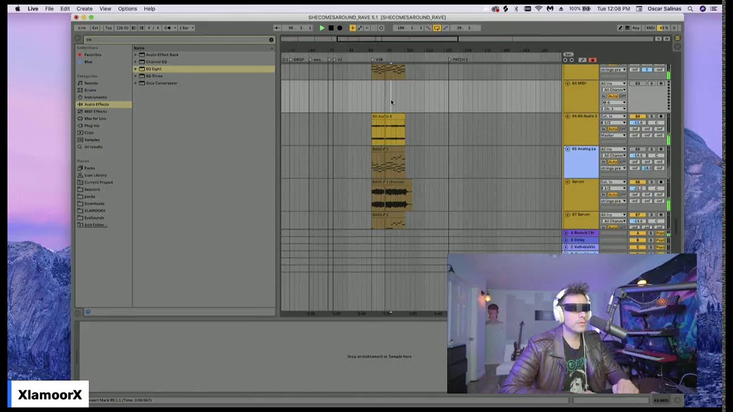The width and height of the screenshot is (733, 412).
Task: Toggle the Key map mode button
Action: (x=636, y=27)
